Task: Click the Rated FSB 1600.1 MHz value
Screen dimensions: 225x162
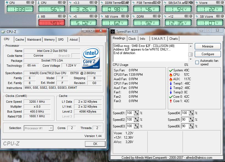Action: coord(37,116)
